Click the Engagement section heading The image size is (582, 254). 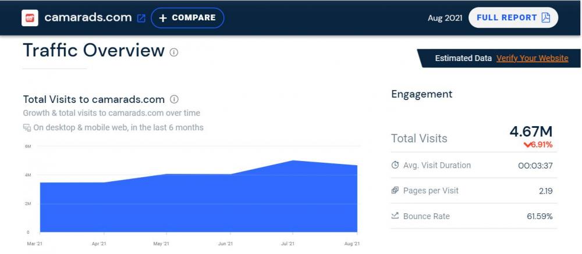[x=421, y=94]
